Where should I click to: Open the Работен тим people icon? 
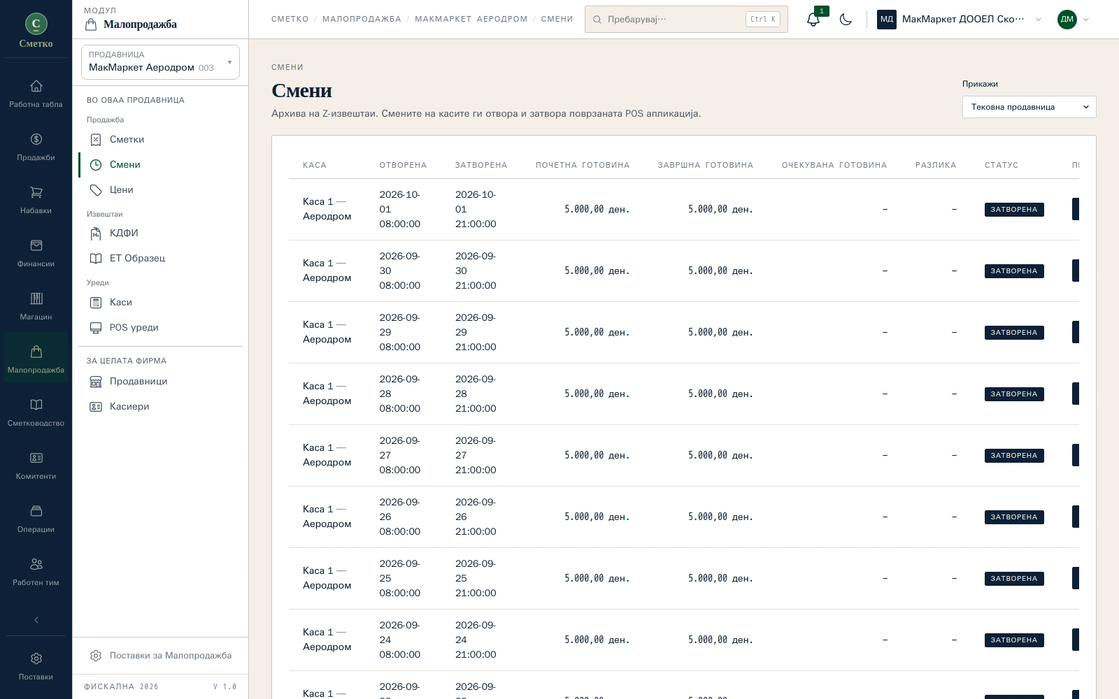(36, 572)
